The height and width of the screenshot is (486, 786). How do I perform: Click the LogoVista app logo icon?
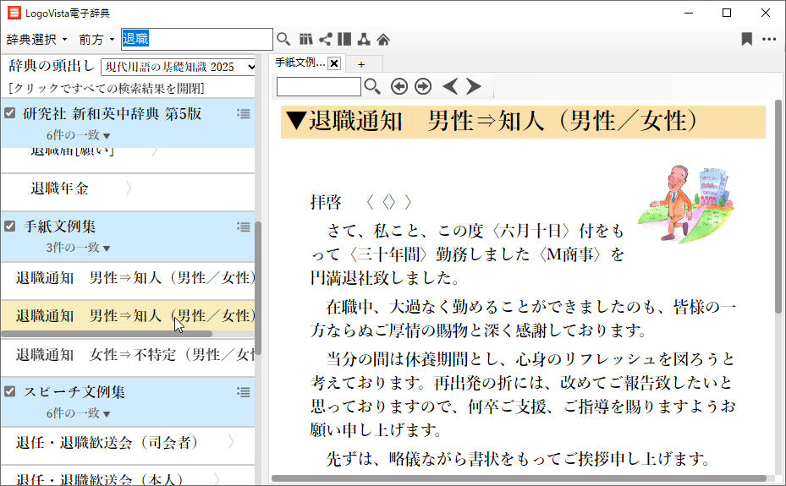pos(14,13)
